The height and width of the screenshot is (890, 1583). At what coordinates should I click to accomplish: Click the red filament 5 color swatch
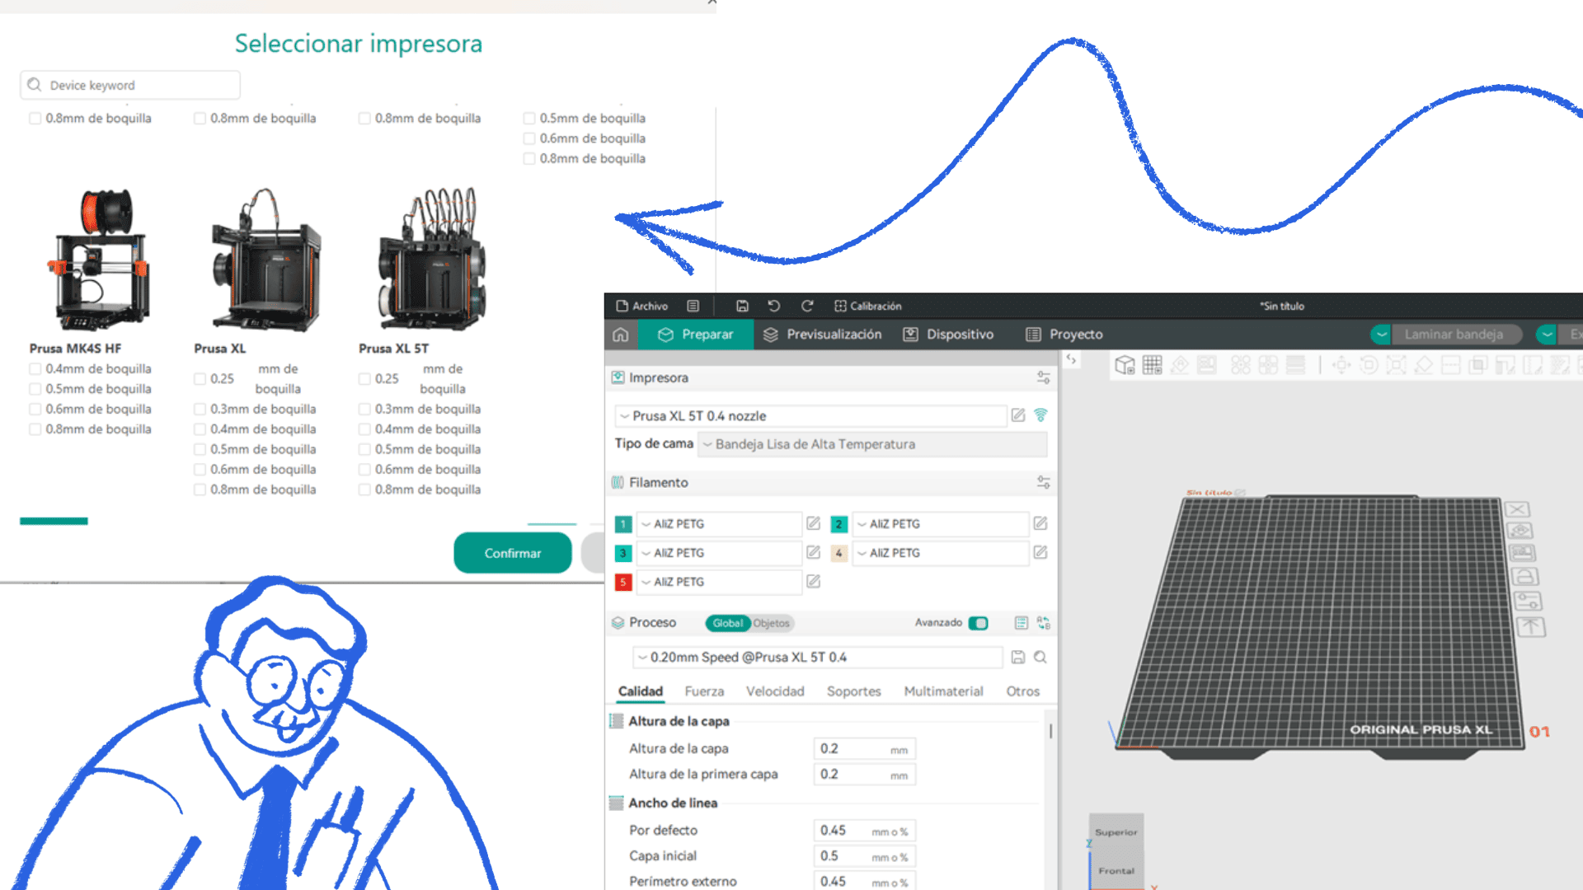point(623,582)
